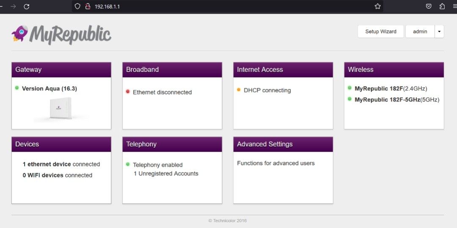Open the Pocket save icon

[x=429, y=6]
